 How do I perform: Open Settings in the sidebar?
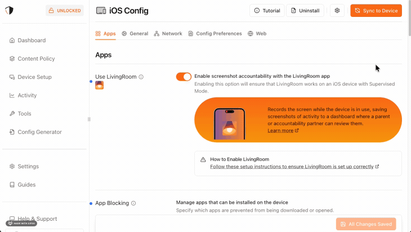click(24, 167)
